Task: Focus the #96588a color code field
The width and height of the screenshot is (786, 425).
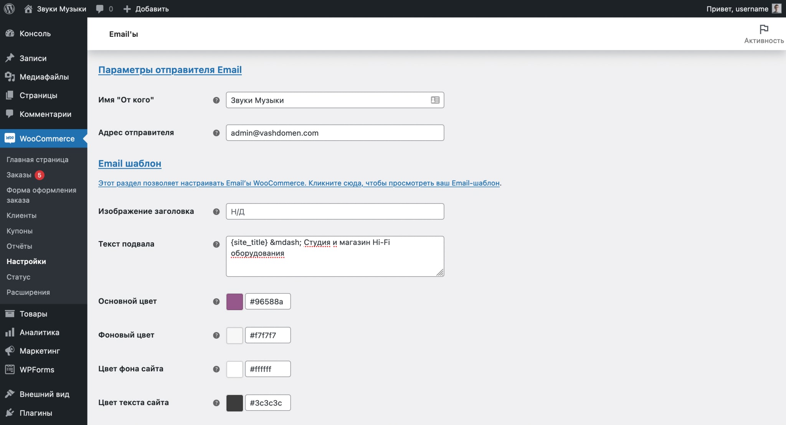Action: [x=268, y=301]
